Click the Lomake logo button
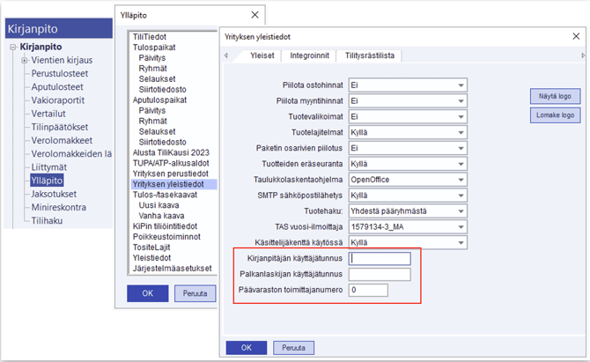This screenshot has height=362, width=590. coord(555,115)
